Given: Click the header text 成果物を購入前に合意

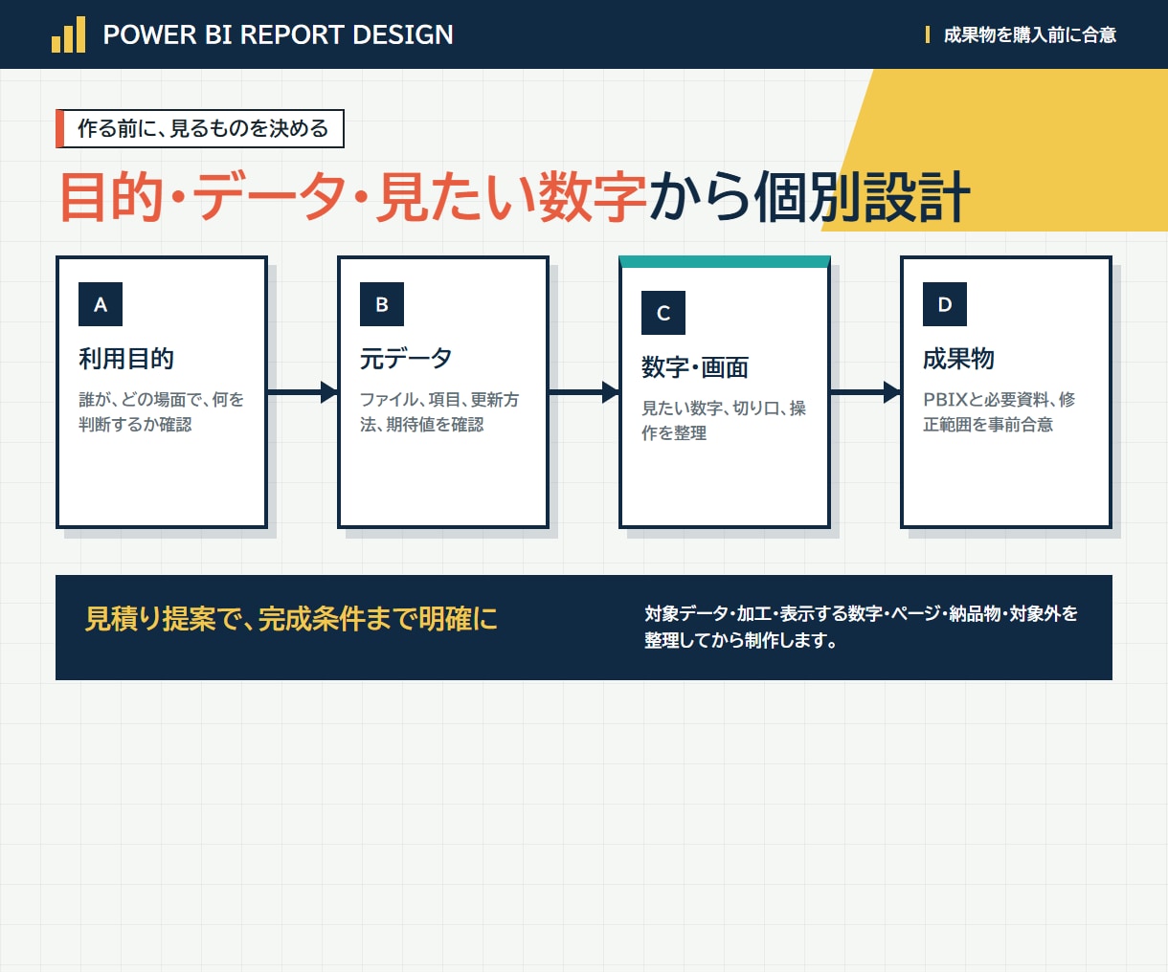Looking at the screenshot, I should pos(1030,35).
